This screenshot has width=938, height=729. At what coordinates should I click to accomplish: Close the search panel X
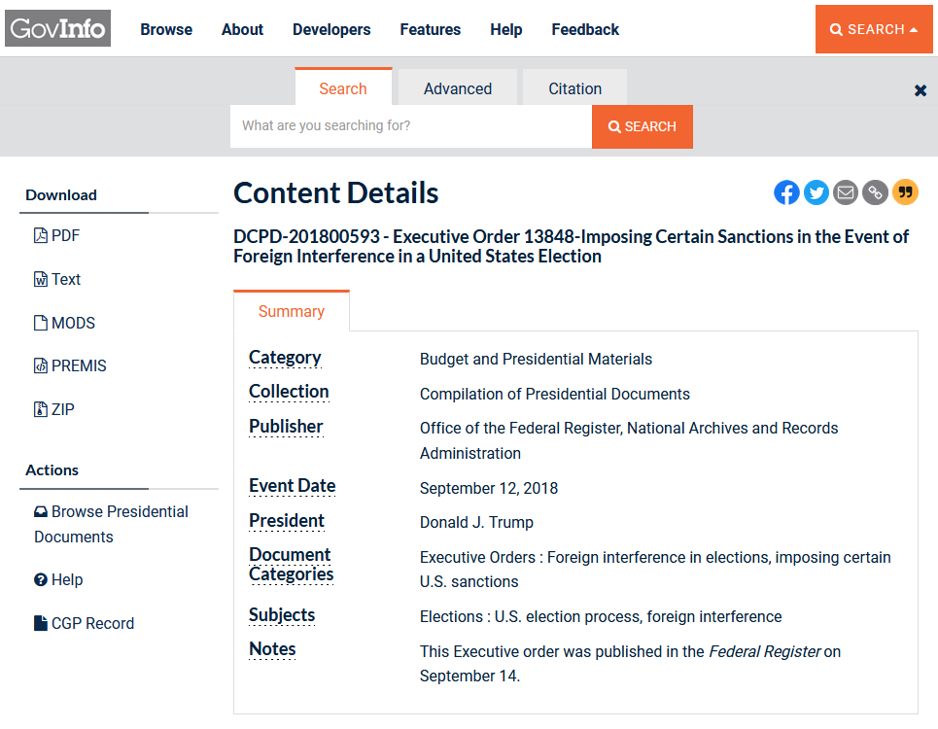coord(921,90)
